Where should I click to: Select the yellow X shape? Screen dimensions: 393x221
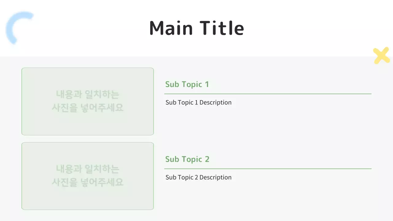(x=381, y=56)
